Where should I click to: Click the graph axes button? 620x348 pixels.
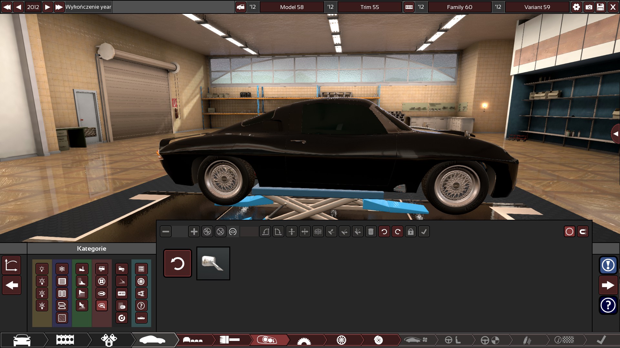coord(12,265)
